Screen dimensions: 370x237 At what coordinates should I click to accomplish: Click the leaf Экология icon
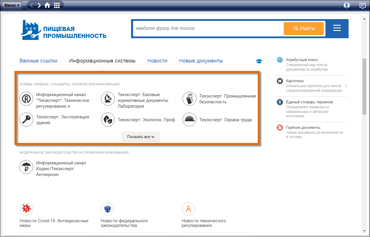pos(108,120)
